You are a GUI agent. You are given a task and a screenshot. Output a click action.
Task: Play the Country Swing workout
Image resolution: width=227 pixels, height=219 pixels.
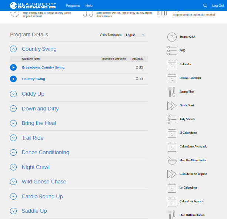[x=13, y=79]
